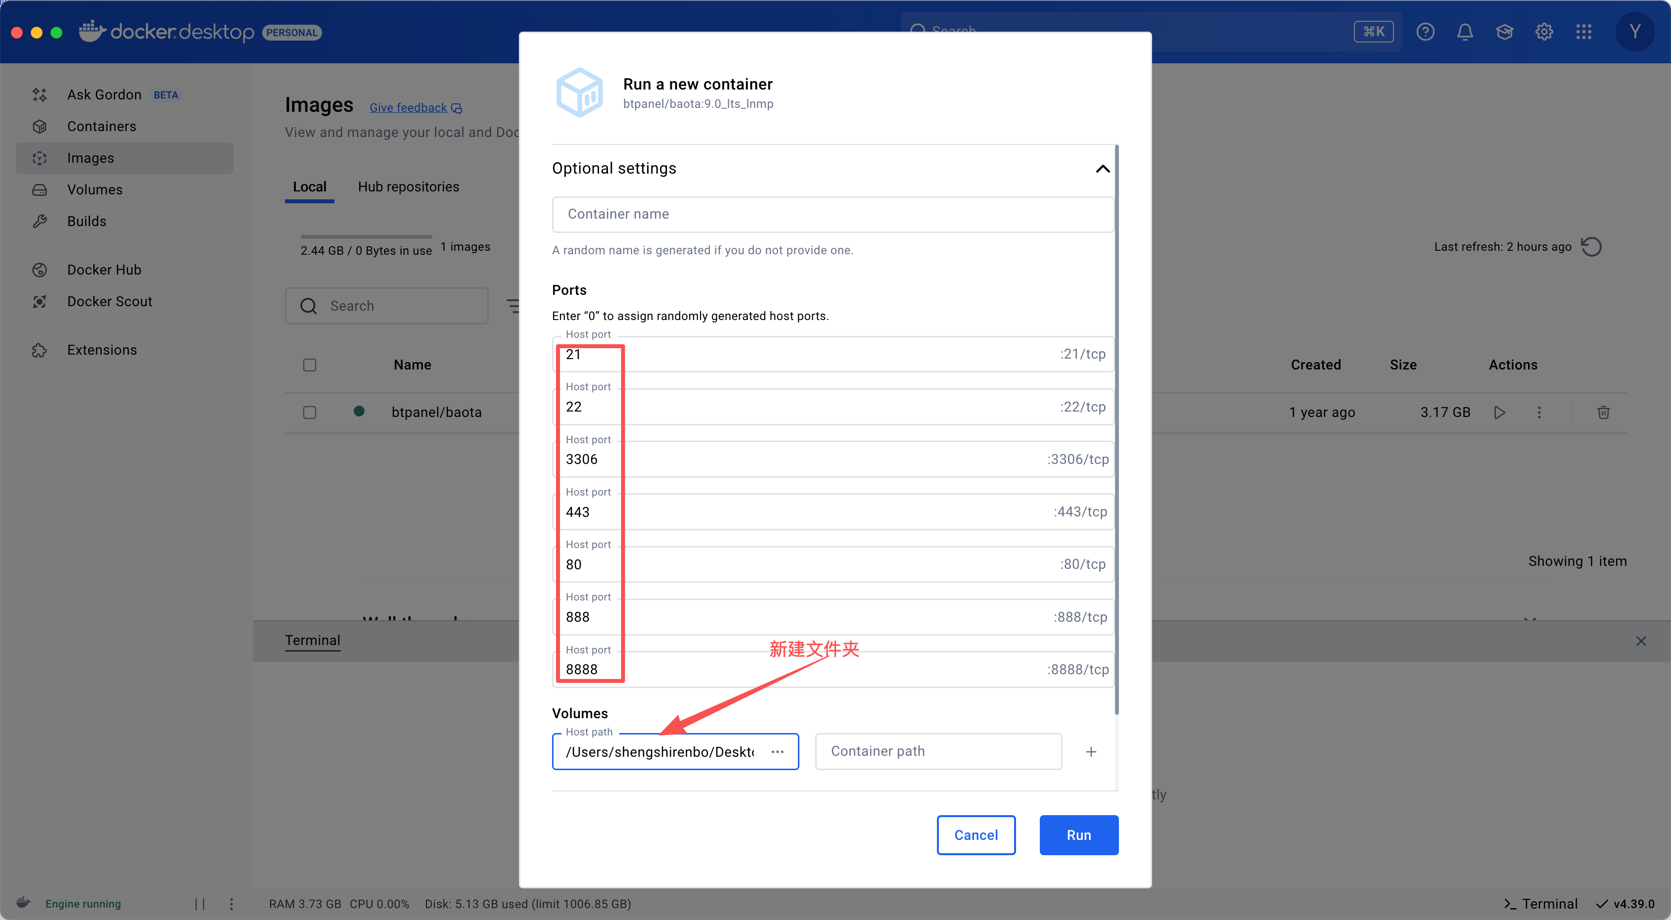The image size is (1671, 920).
Task: Click the Learning center graduation cap icon
Action: click(x=1504, y=32)
